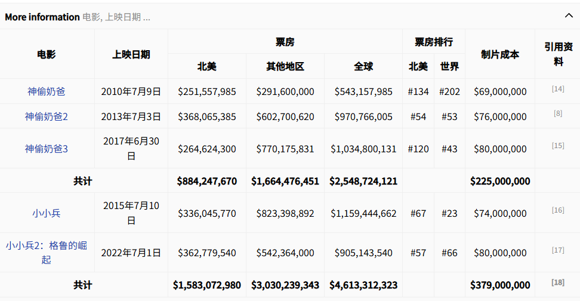Viewport: 580px width, 301px height.
Task: Click other regions value $823,398,892
Action: (x=285, y=214)
